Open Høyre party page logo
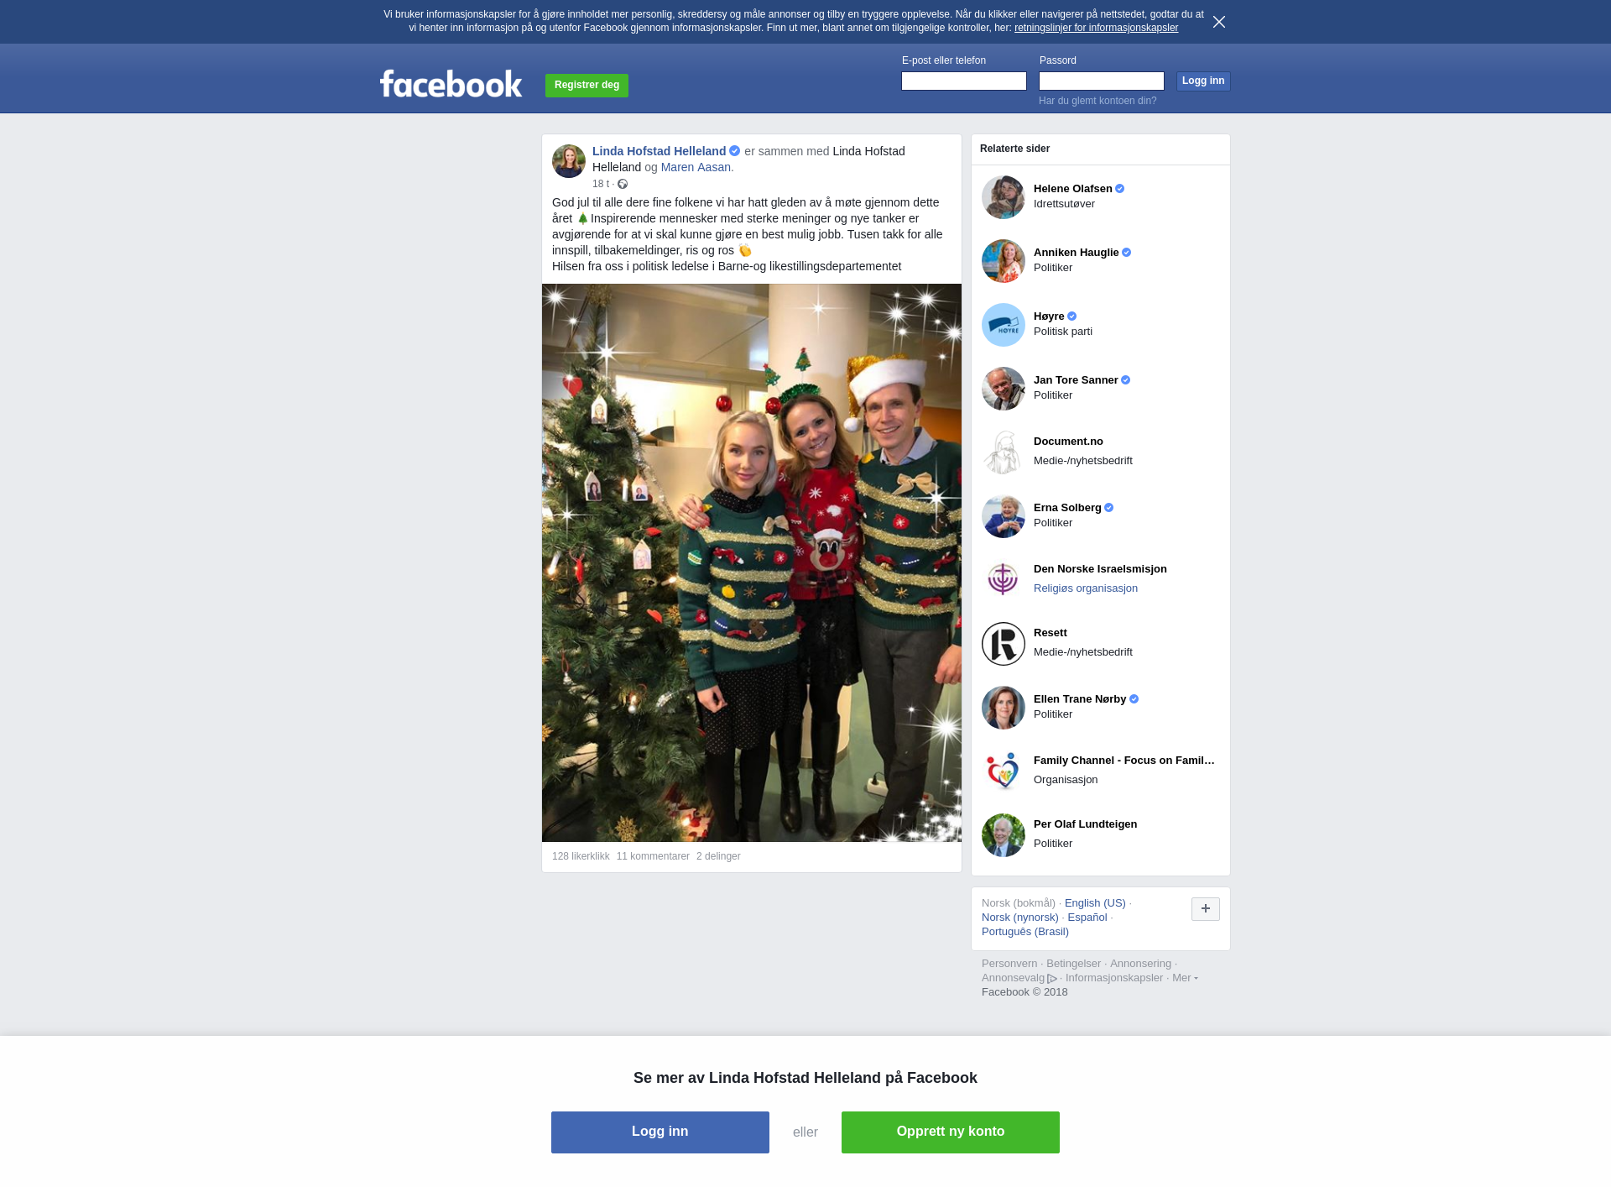Viewport: 1611px width, 1187px height. (x=1004, y=325)
